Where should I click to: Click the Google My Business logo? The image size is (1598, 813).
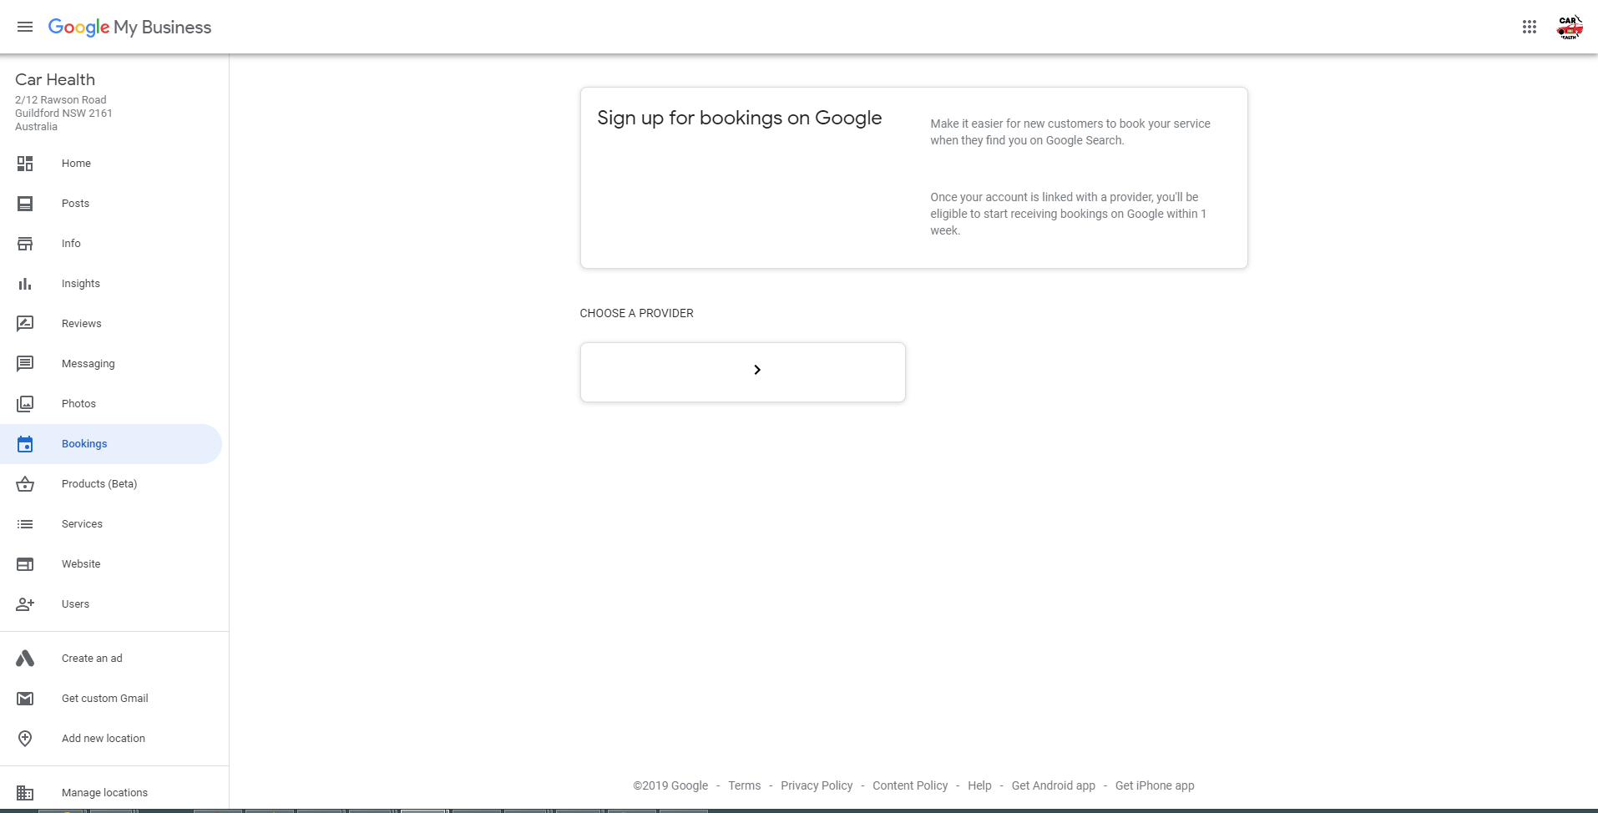(129, 27)
